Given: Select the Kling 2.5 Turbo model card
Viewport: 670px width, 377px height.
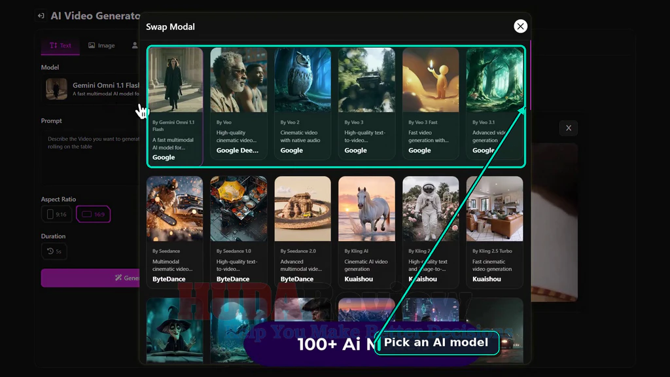Looking at the screenshot, I should pyautogui.click(x=495, y=232).
